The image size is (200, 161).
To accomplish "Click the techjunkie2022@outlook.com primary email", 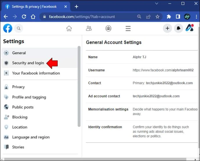I will [169, 83].
